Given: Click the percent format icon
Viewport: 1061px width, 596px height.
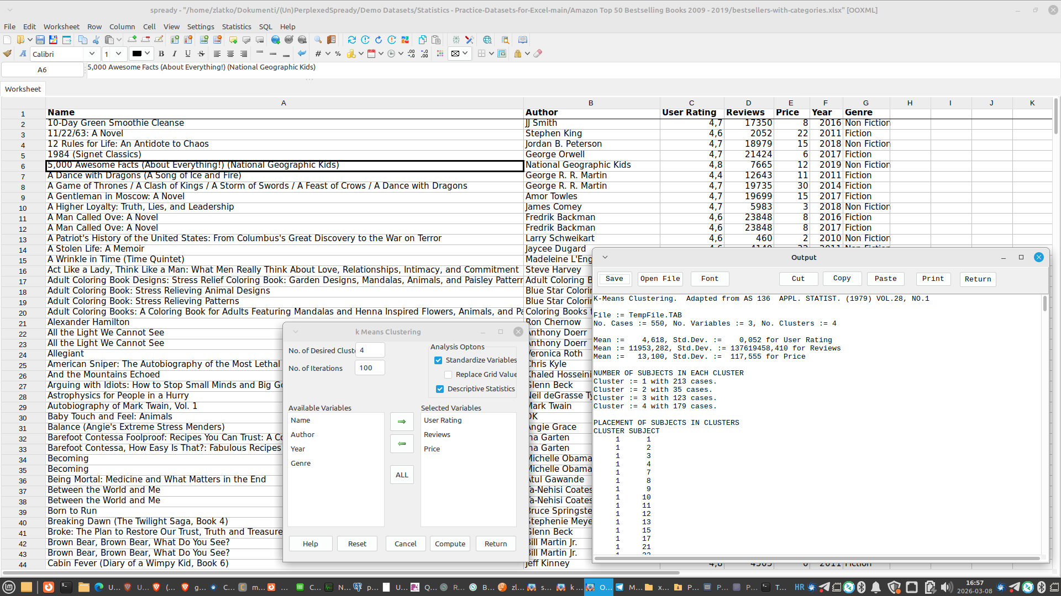Looking at the screenshot, I should click(x=338, y=54).
